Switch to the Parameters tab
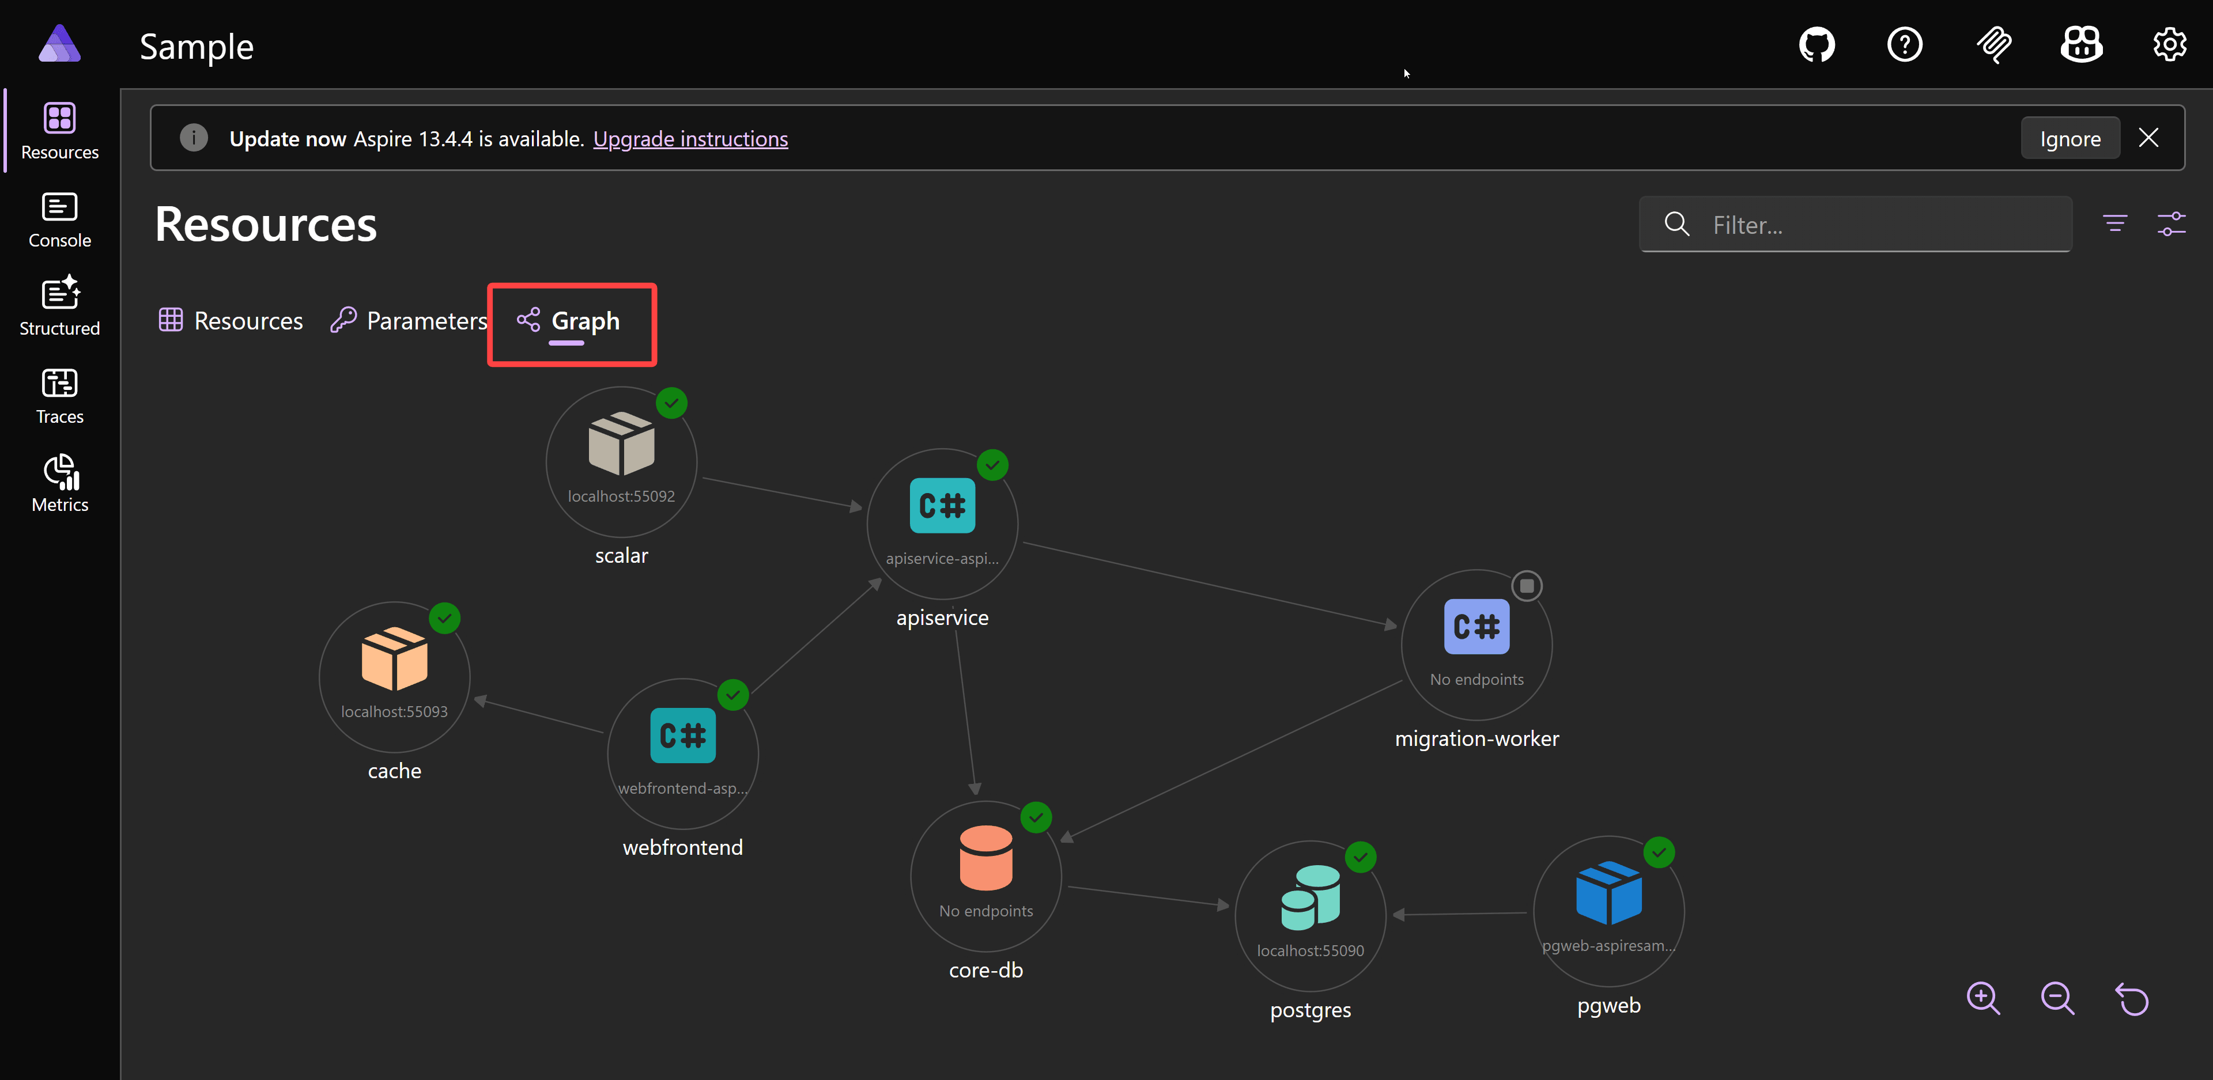 (409, 321)
